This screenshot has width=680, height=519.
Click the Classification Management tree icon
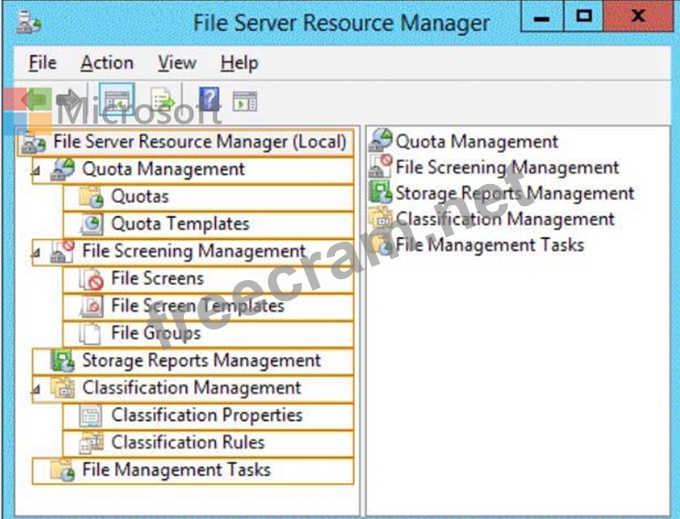63,388
